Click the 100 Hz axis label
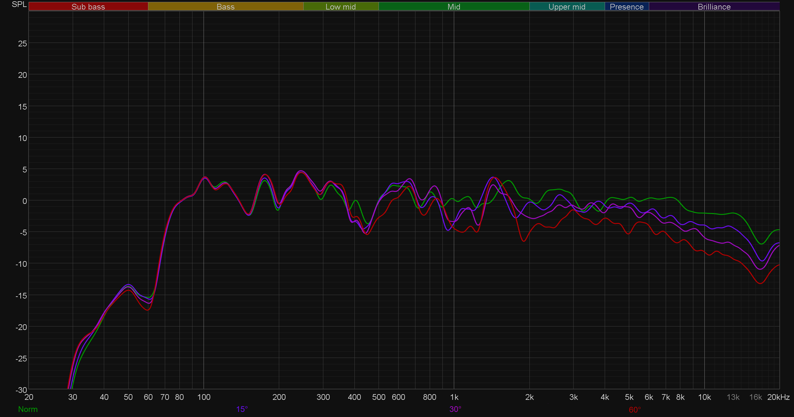The image size is (794, 417). 204,397
